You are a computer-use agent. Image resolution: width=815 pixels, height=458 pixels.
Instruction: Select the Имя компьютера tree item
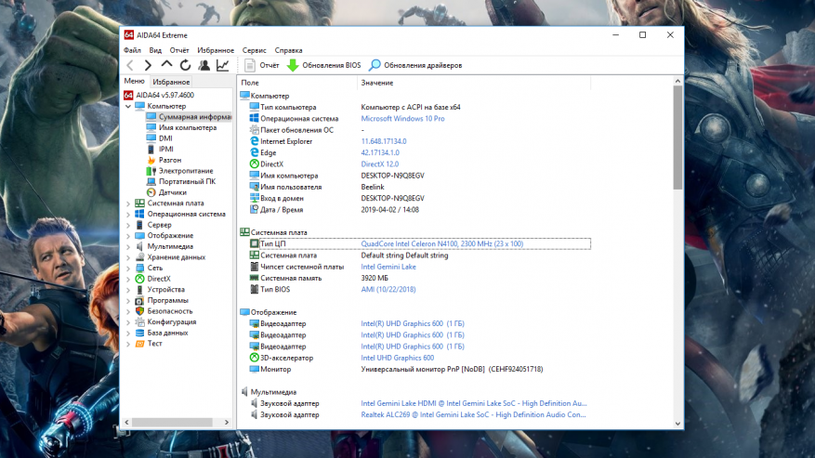tap(188, 127)
